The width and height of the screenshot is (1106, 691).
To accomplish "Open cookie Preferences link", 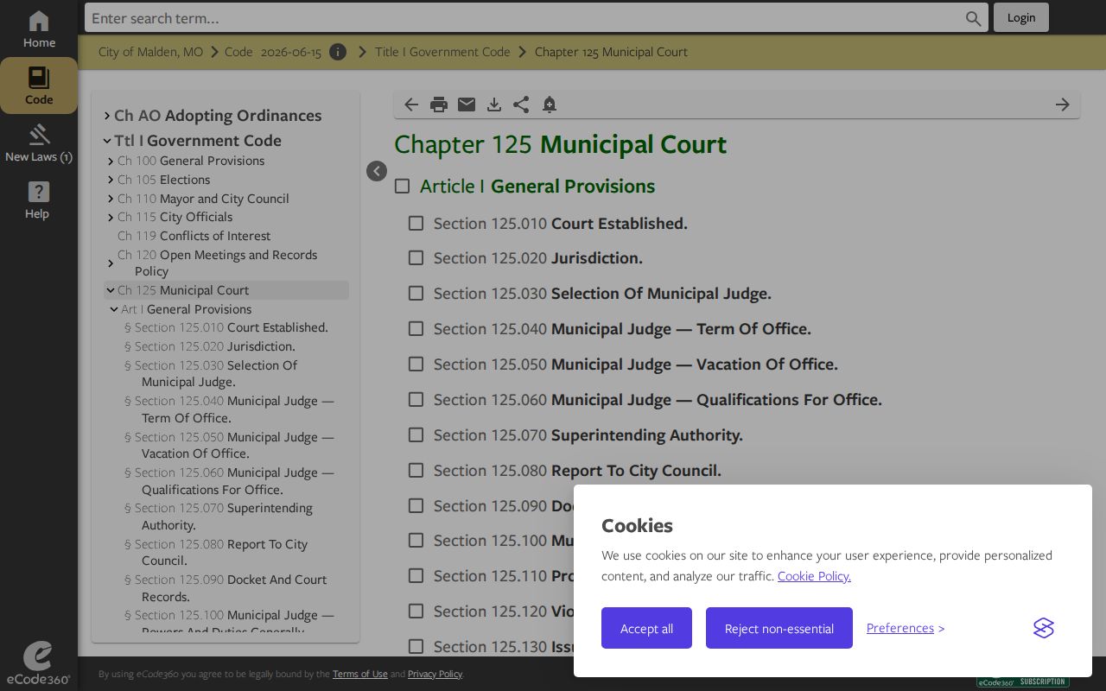I will (x=900, y=628).
